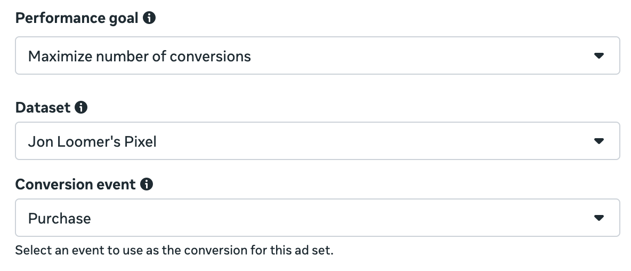Click the word 'Maximize' in performance goal field

click(60, 57)
